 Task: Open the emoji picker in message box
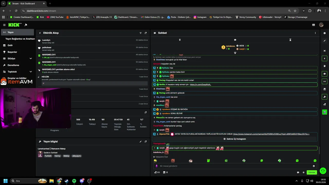314,166
